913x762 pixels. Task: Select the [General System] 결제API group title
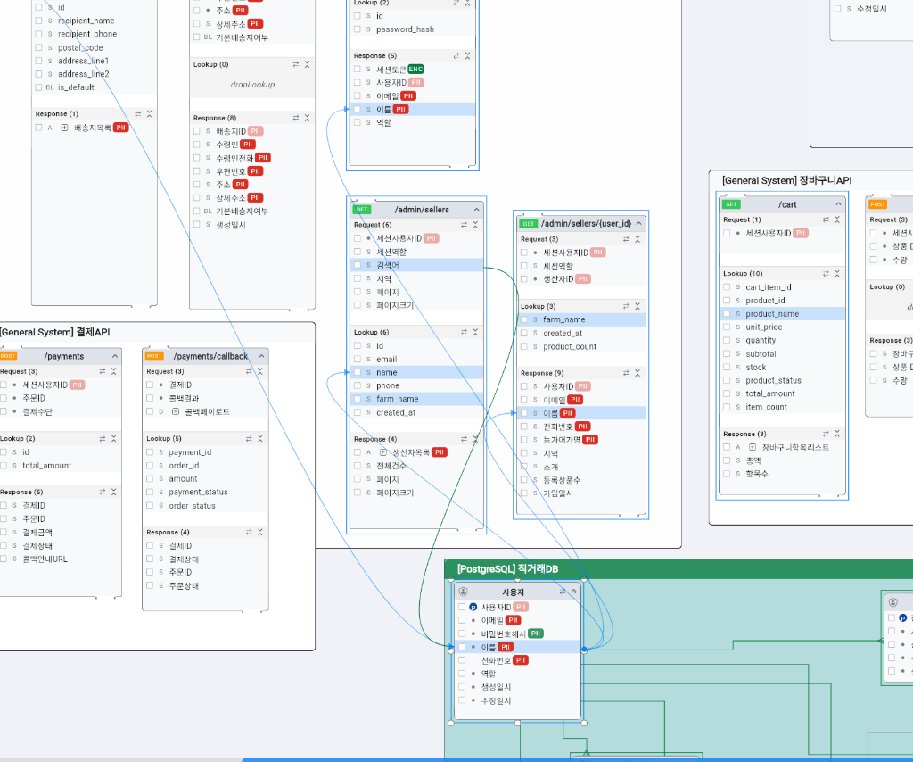click(x=54, y=332)
